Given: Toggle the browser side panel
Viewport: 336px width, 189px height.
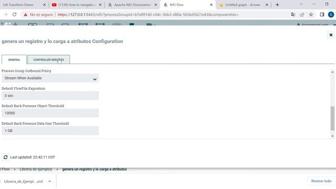Looking at the screenshot, I should (x=322, y=15).
